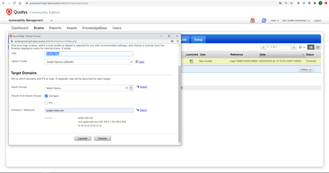Uncheck the Domains checkbox
329x173 pixels.
46,96
